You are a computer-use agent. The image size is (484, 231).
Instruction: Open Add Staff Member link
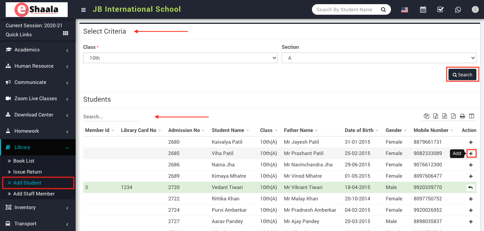tap(34, 194)
